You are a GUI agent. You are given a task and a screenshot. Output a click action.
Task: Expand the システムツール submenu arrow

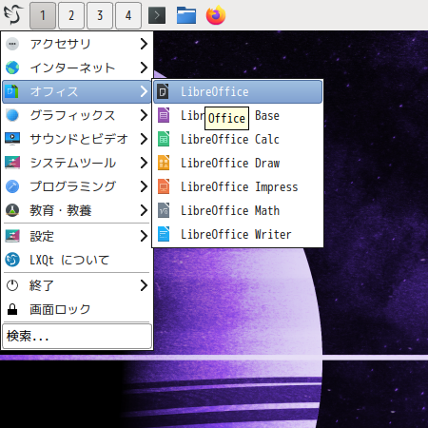(144, 163)
